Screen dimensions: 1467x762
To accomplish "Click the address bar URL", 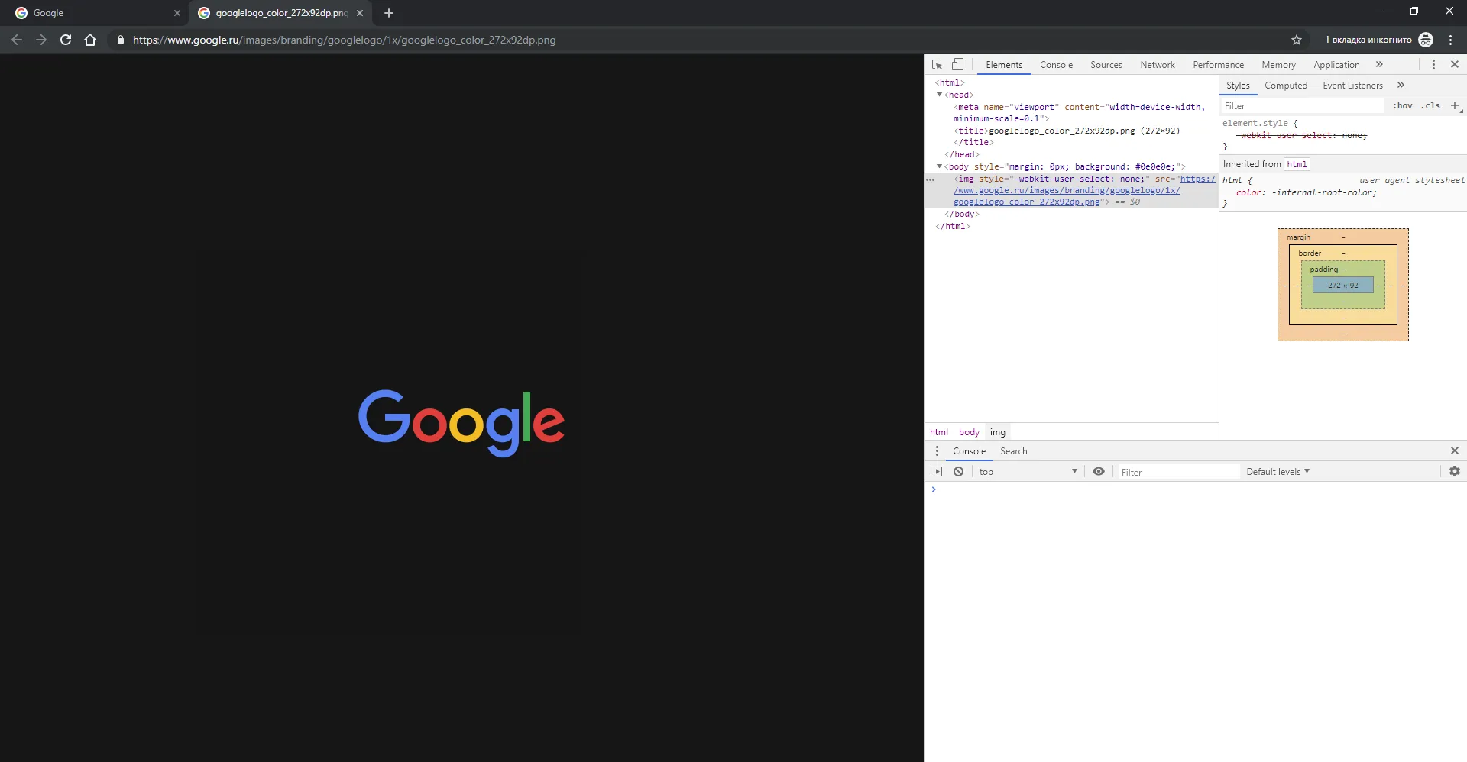I will 344,40.
